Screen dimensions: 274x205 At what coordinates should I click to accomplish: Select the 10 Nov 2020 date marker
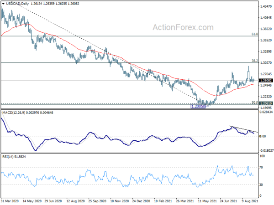[120, 201]
